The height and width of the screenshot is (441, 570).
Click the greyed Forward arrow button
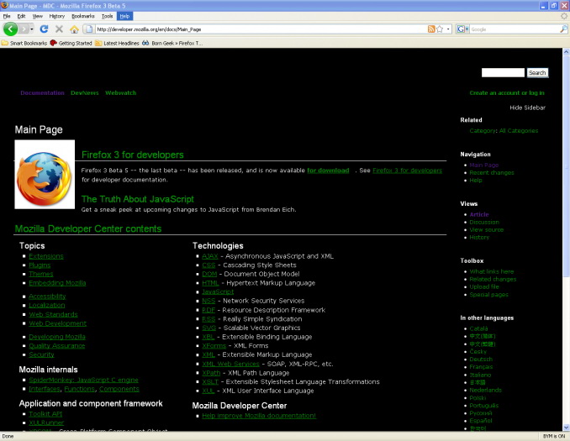click(24, 29)
